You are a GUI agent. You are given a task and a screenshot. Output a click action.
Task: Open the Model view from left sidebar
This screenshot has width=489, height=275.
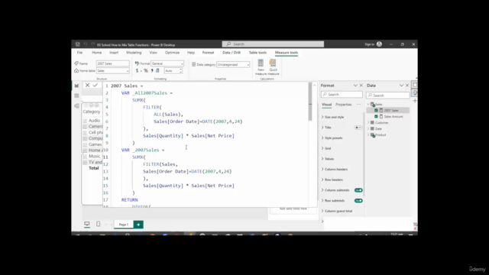(x=76, y=106)
